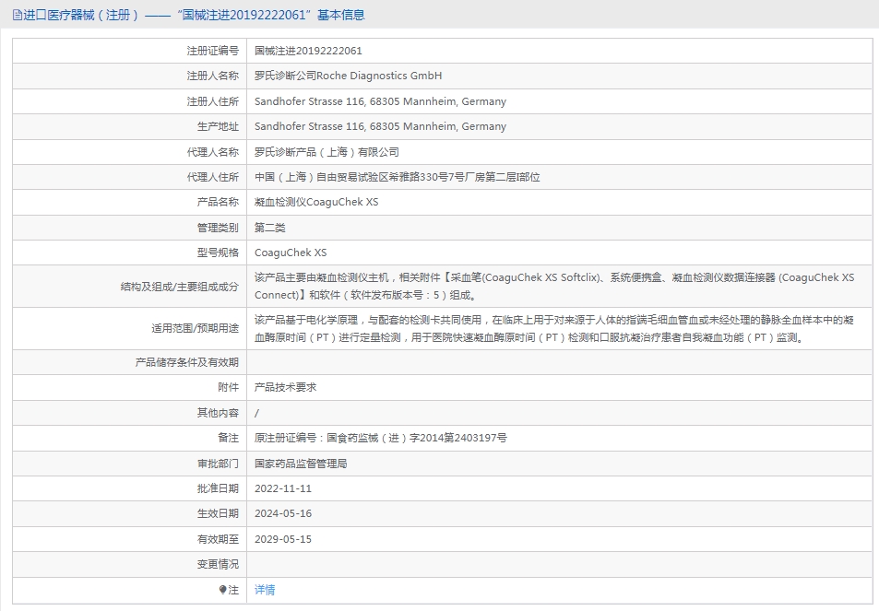This screenshot has height=611, width=879.
Task: Select the 有效期至 label
Action: [218, 539]
